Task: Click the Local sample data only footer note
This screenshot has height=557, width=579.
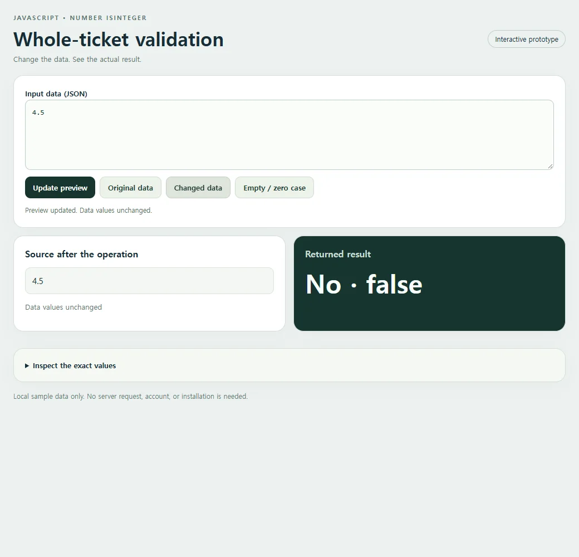Action: tap(131, 397)
